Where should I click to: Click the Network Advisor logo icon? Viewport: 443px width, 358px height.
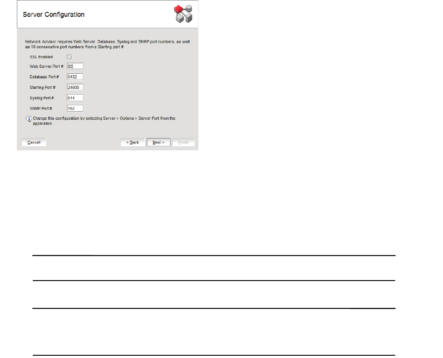click(183, 14)
